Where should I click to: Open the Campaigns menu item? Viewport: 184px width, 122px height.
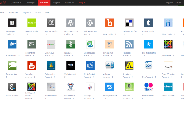(x=30, y=2)
